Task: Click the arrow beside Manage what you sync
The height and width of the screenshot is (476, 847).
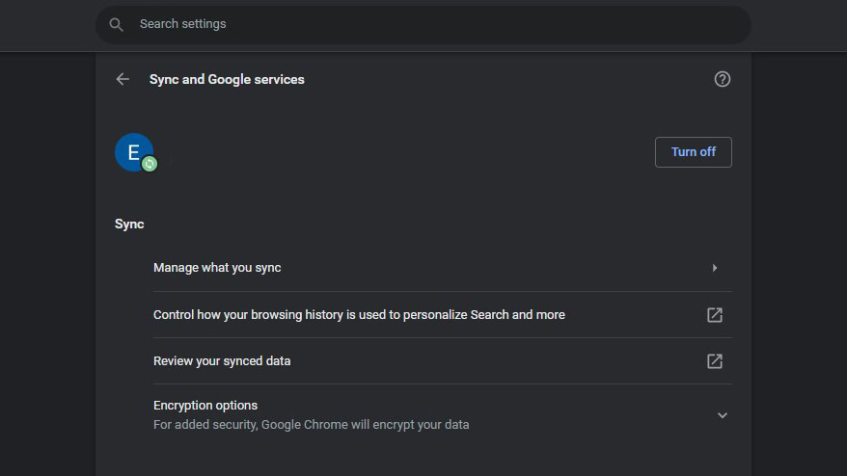Action: [x=715, y=268]
